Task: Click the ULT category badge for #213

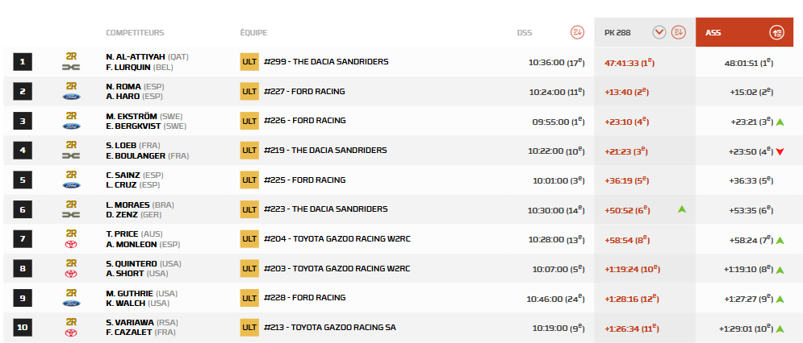Action: click(249, 328)
